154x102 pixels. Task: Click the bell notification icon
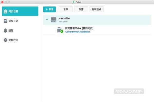(5, 30)
